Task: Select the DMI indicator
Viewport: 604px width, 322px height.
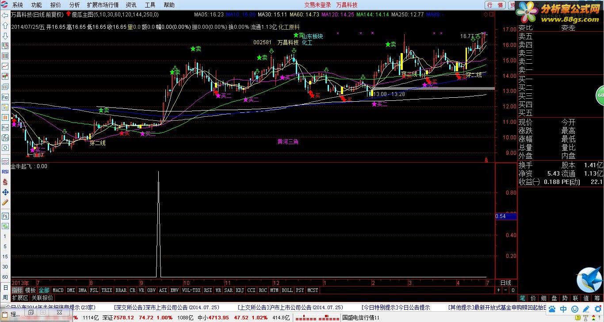Action: [71, 290]
